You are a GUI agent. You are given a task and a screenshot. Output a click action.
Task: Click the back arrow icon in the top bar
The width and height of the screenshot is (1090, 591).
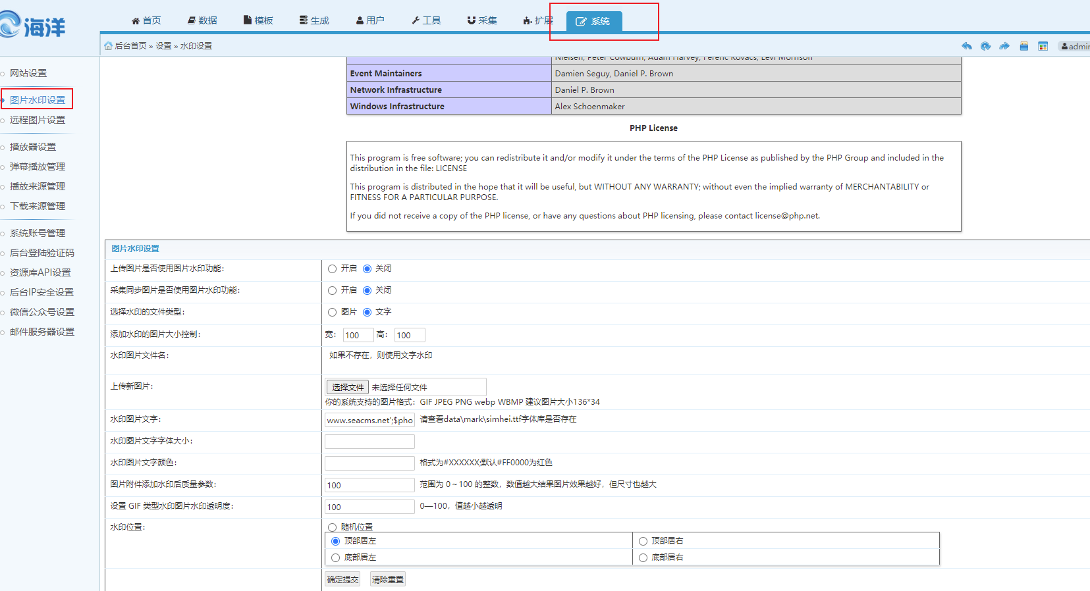pyautogui.click(x=966, y=46)
